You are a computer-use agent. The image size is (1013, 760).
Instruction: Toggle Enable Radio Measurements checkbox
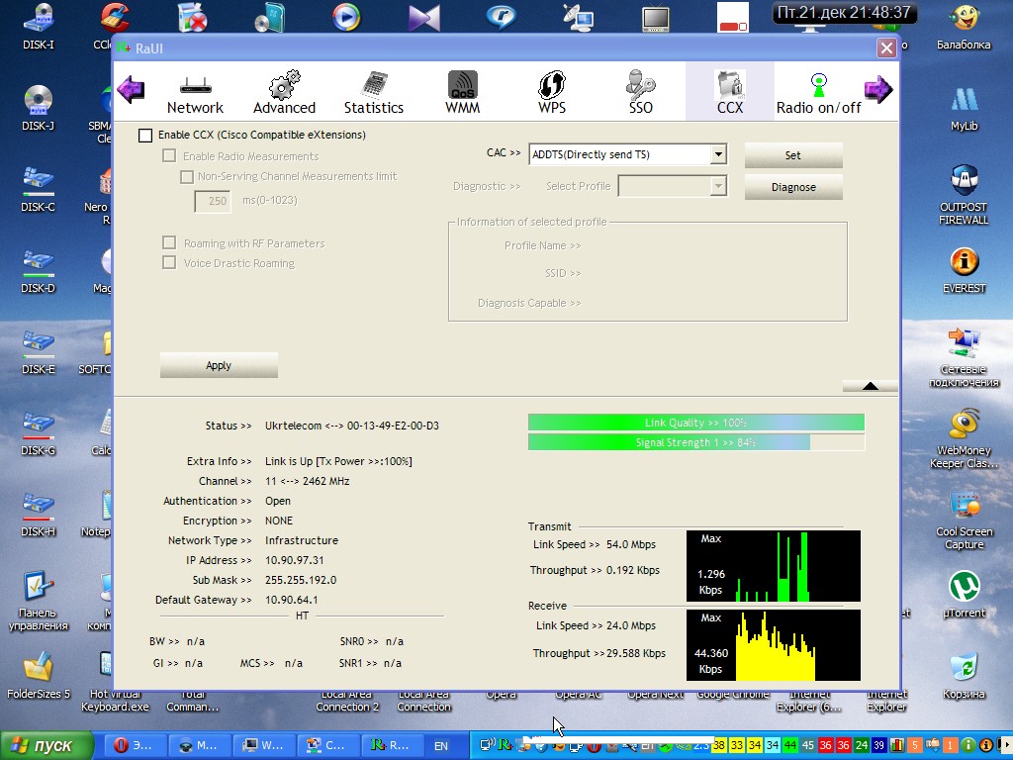(x=169, y=155)
